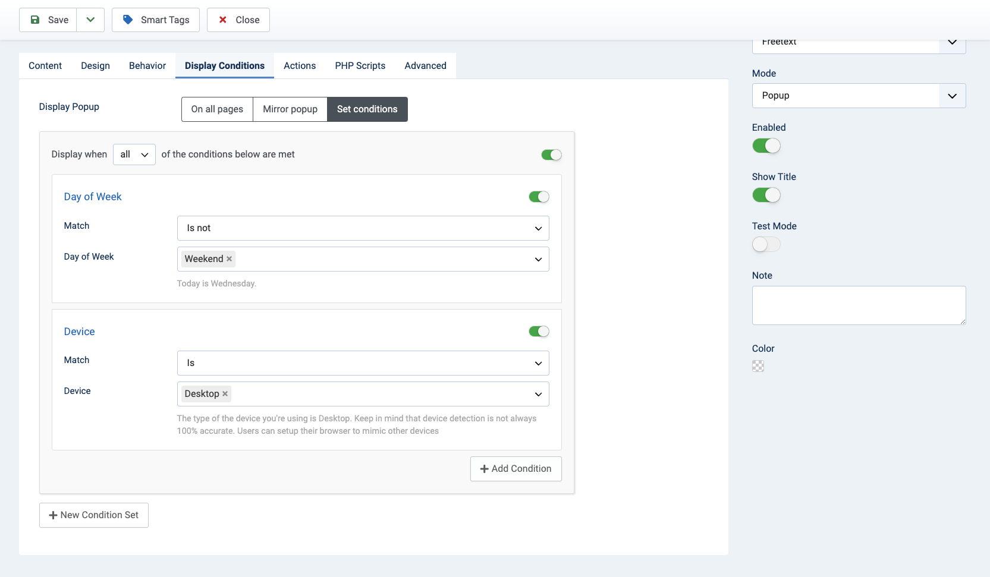Screen dimensions: 990x577
Task: Click the Desktop tag text
Action: 202,394
